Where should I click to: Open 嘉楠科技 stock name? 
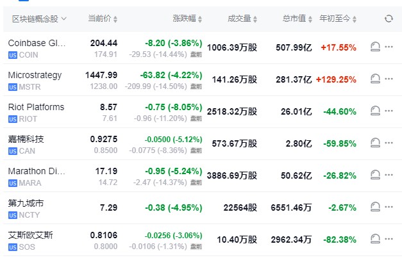26,139
